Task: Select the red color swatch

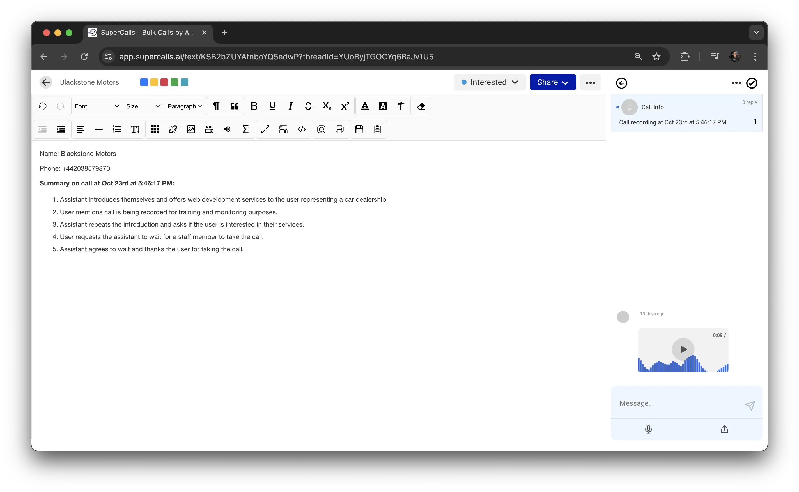Action: coord(164,82)
